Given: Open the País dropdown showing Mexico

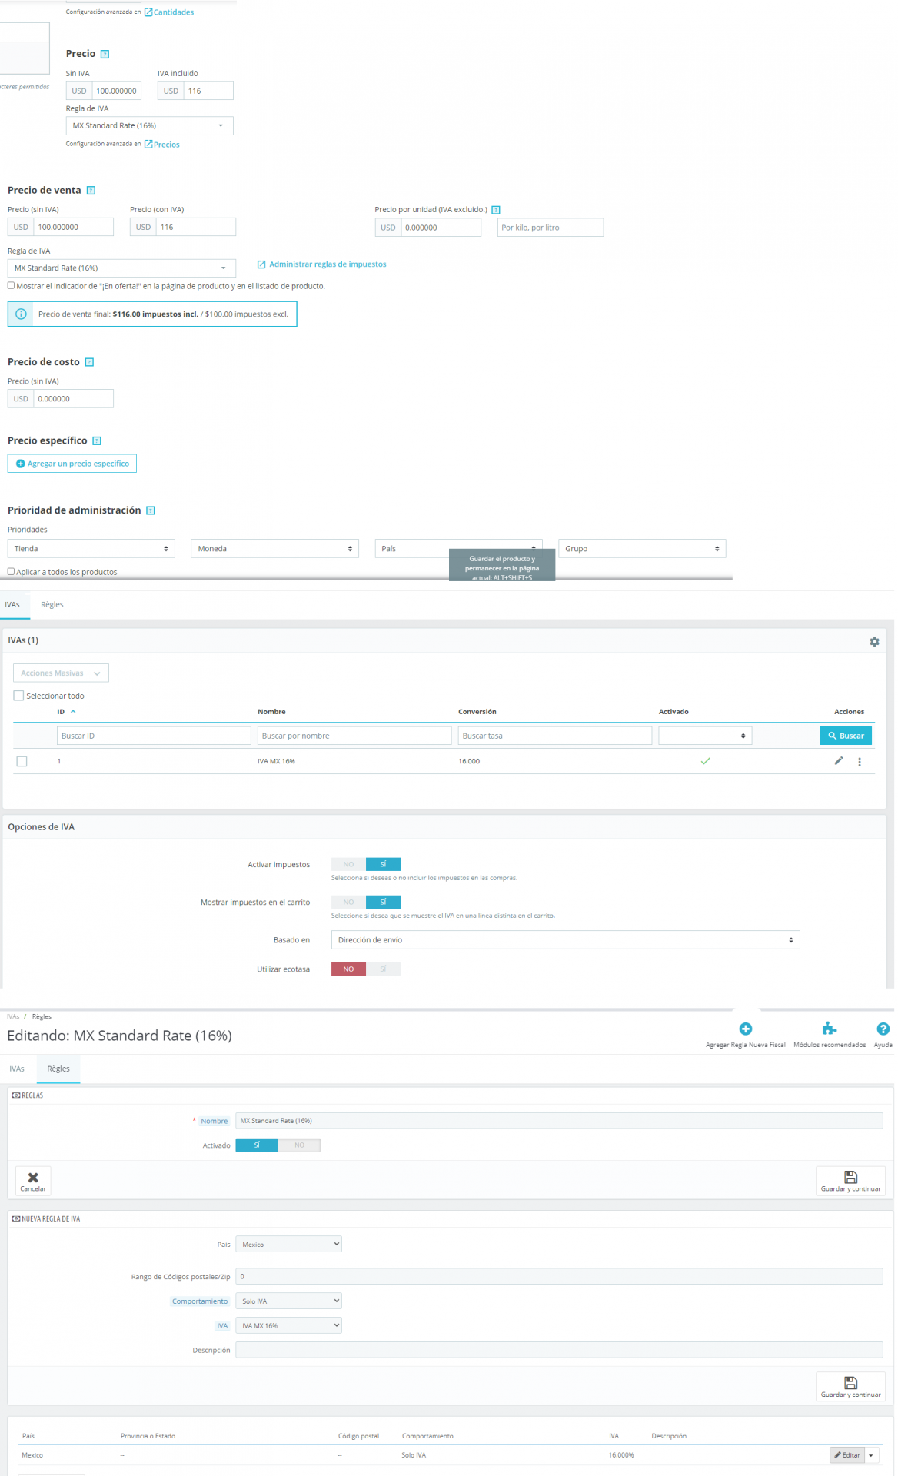Looking at the screenshot, I should [288, 1244].
